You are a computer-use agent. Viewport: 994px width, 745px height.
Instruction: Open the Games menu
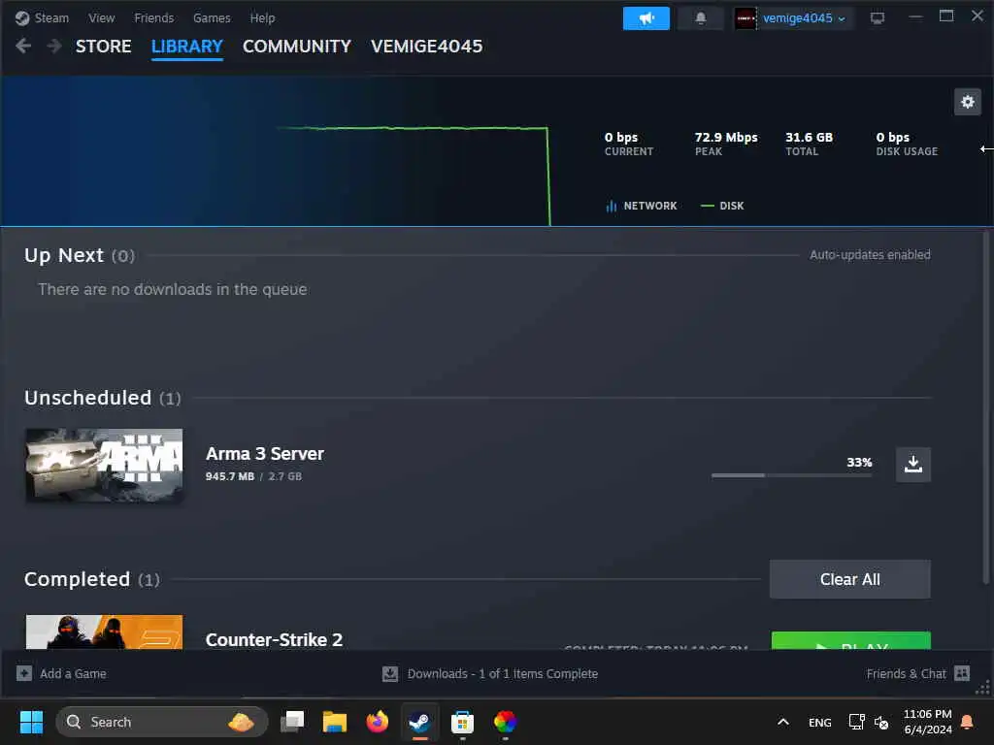coord(212,18)
